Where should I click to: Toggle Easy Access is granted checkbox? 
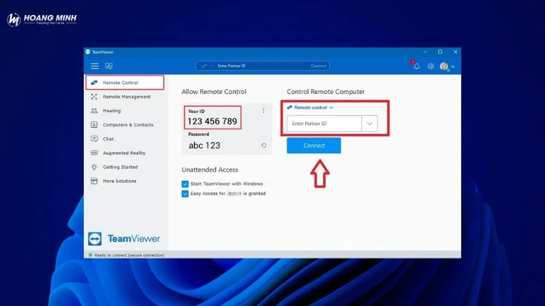pyautogui.click(x=185, y=194)
